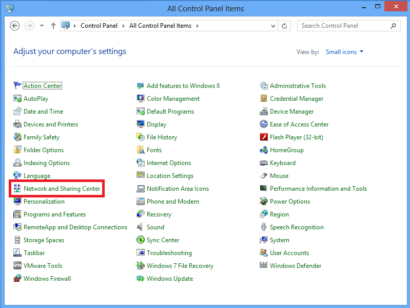Viewport: 410px width, 308px height.
Task: Expand the chevron after Control Panel breadcrumb
Action: pos(124,26)
